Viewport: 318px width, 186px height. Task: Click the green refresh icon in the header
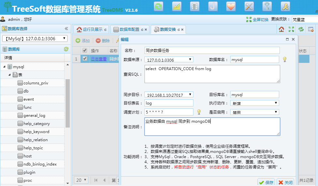(159, 6)
